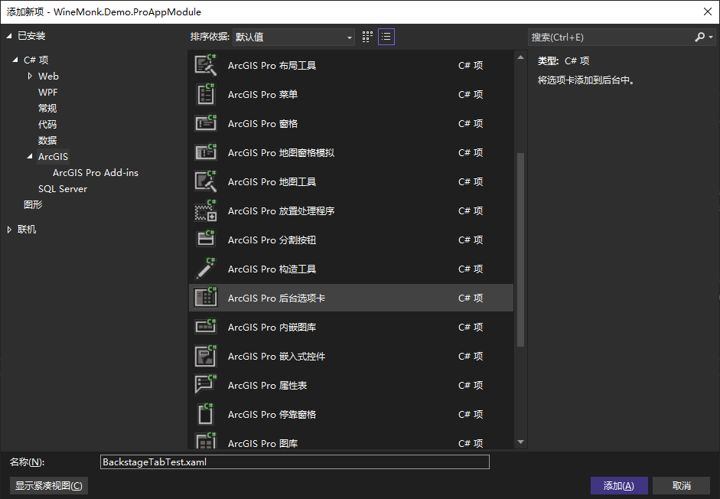Click the scrollbar up arrow
Screen dimensions: 720x499
[520, 57]
